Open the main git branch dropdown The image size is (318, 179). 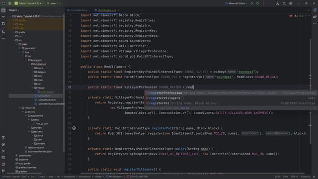pyautogui.click(x=54, y=3)
